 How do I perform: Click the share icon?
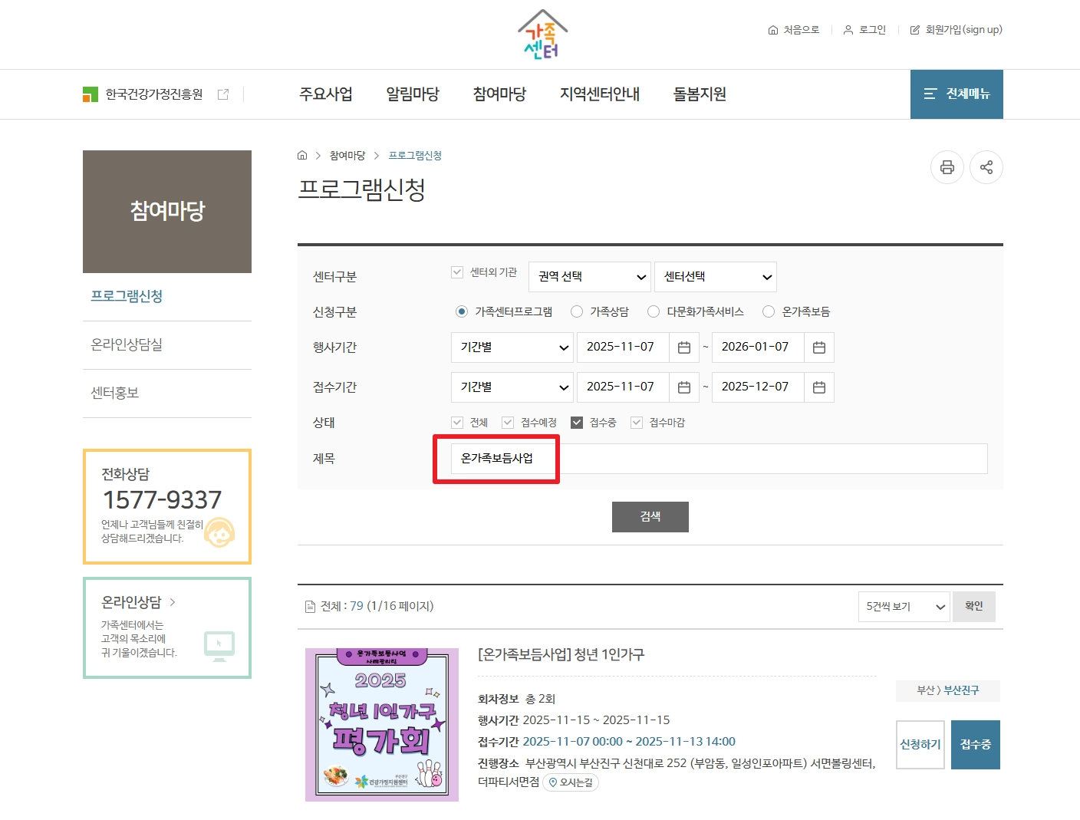(986, 167)
